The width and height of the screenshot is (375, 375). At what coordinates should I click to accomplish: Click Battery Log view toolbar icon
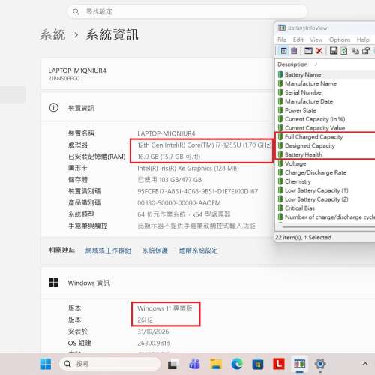coord(294,51)
